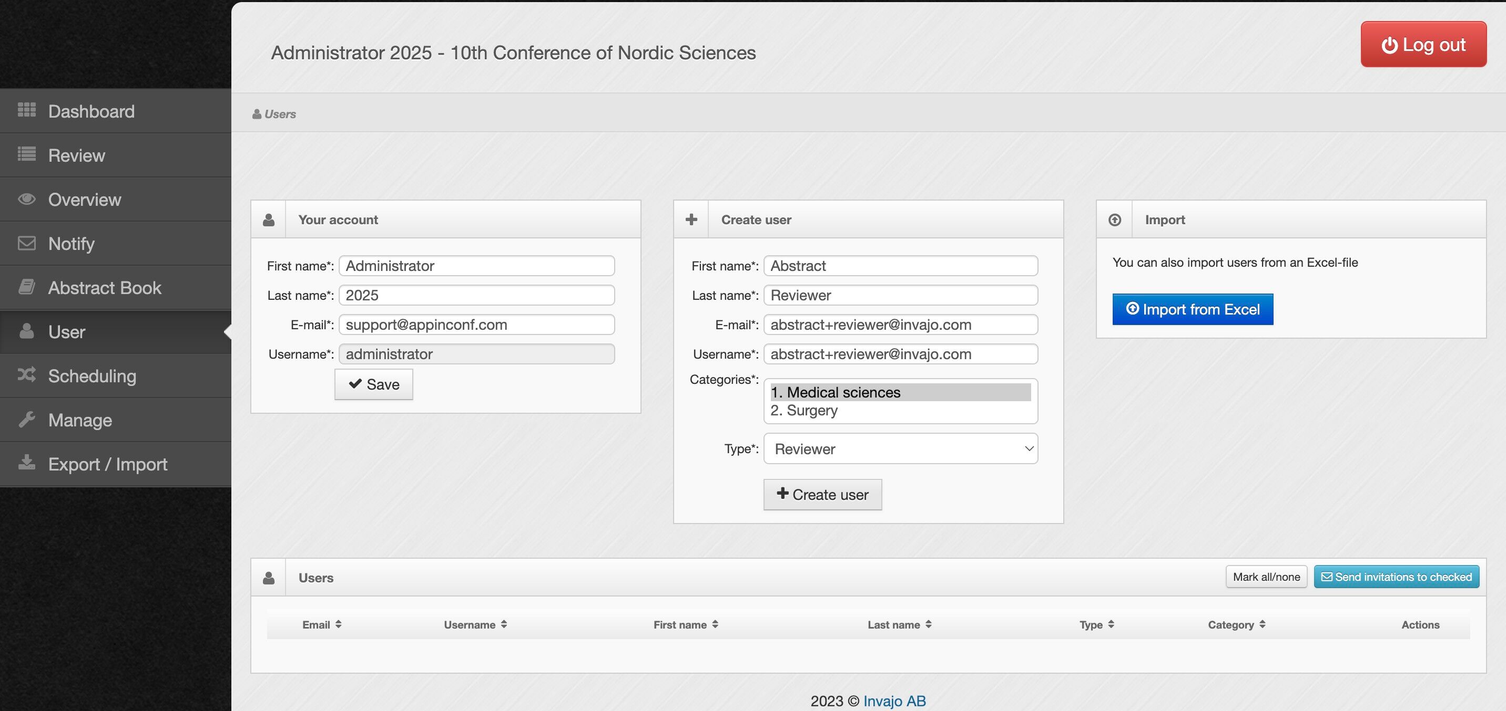The width and height of the screenshot is (1506, 711).
Task: Click the Scheduling shuffle icon
Action: (x=26, y=375)
